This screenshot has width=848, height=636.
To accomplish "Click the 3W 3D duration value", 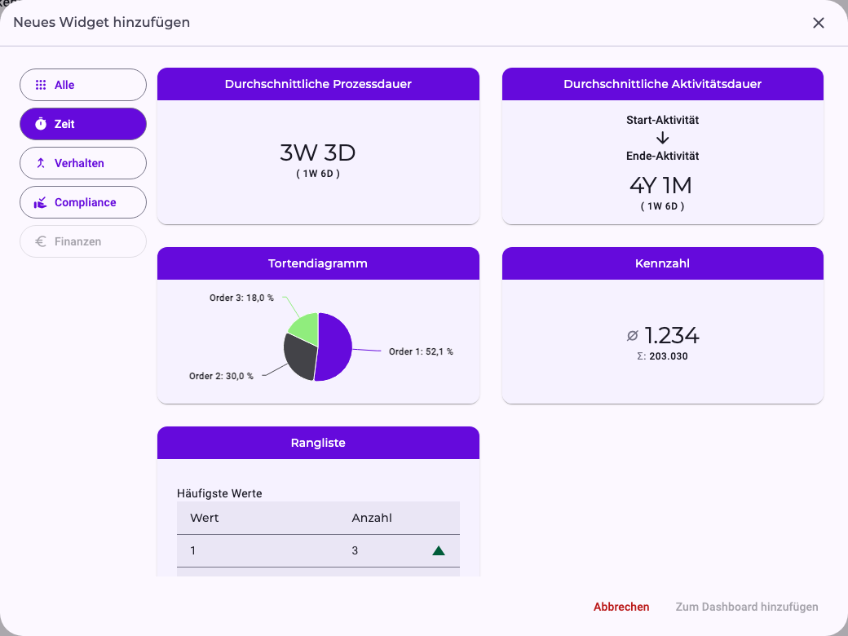I will click(318, 152).
